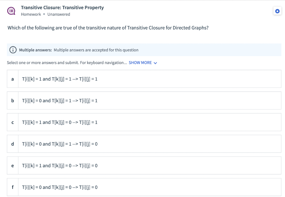This screenshot has width=285, height=197.
Task: Select answer option a
Action: coord(144,79)
